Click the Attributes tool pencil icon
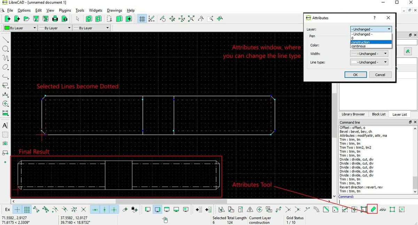418x225 pixels. click(373, 209)
